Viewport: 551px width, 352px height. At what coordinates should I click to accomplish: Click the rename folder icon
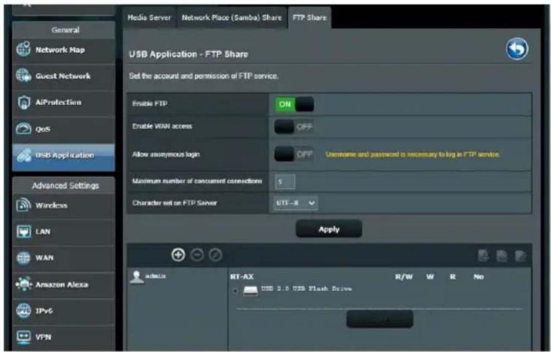click(x=520, y=256)
